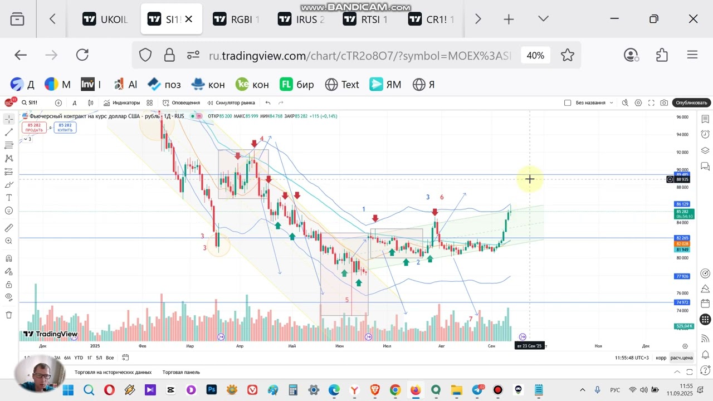Click the Опубликовать button
Viewport: 713px width, 401px height.
pyautogui.click(x=691, y=102)
